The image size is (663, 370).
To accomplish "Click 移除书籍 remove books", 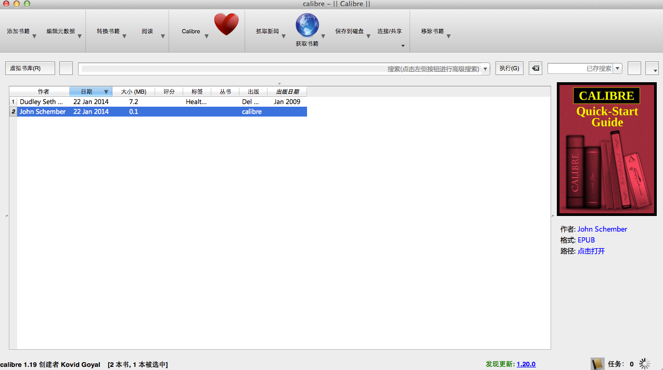I will click(x=432, y=31).
